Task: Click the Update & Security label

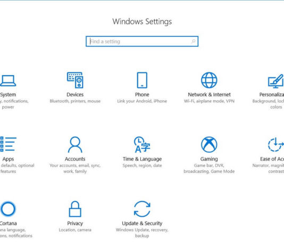Action: [x=142, y=223]
